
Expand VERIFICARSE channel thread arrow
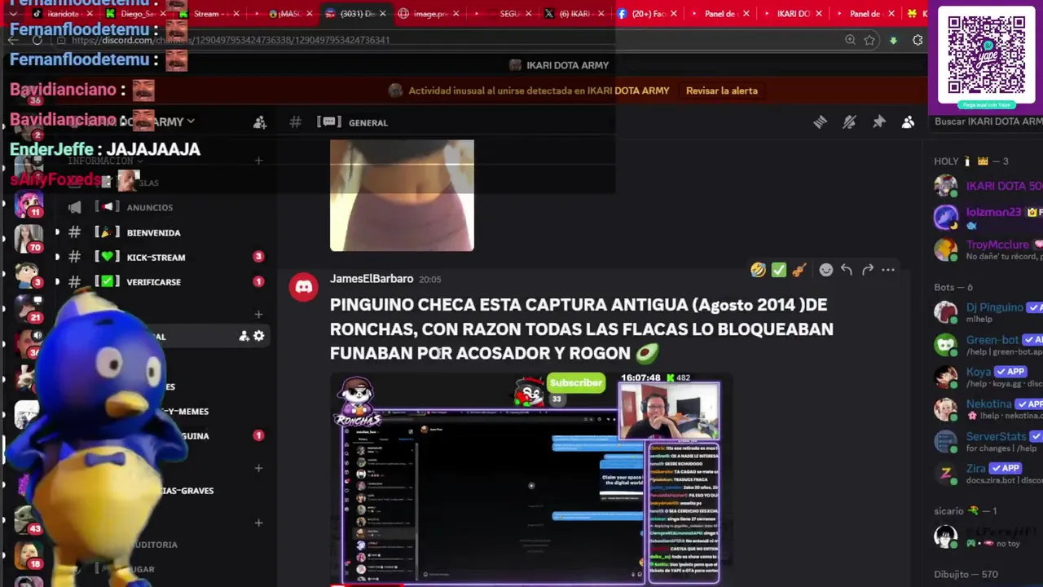[57, 281]
